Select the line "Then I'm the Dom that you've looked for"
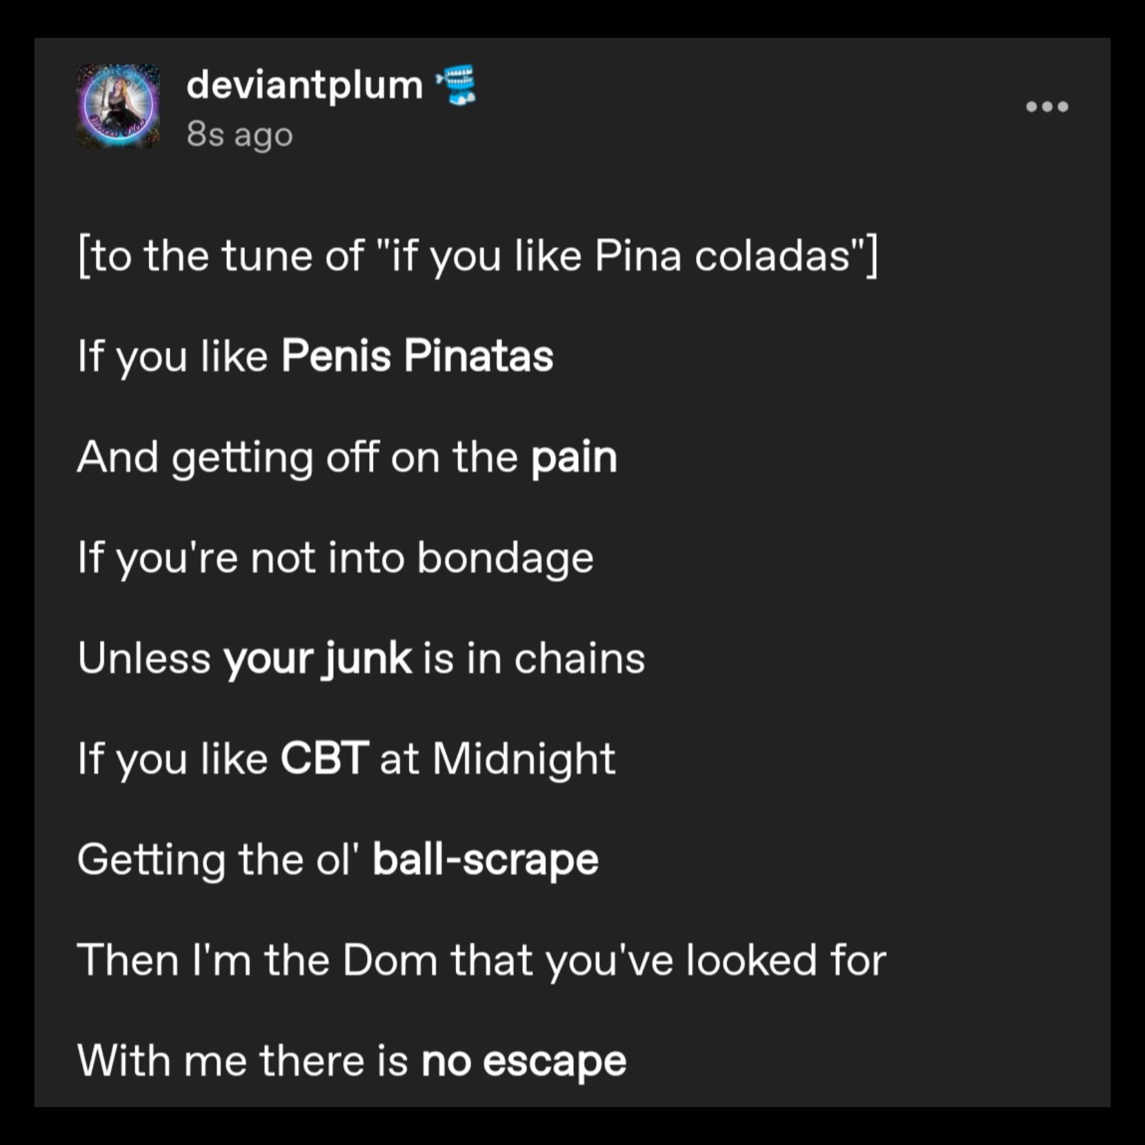The height and width of the screenshot is (1145, 1145). 481,959
